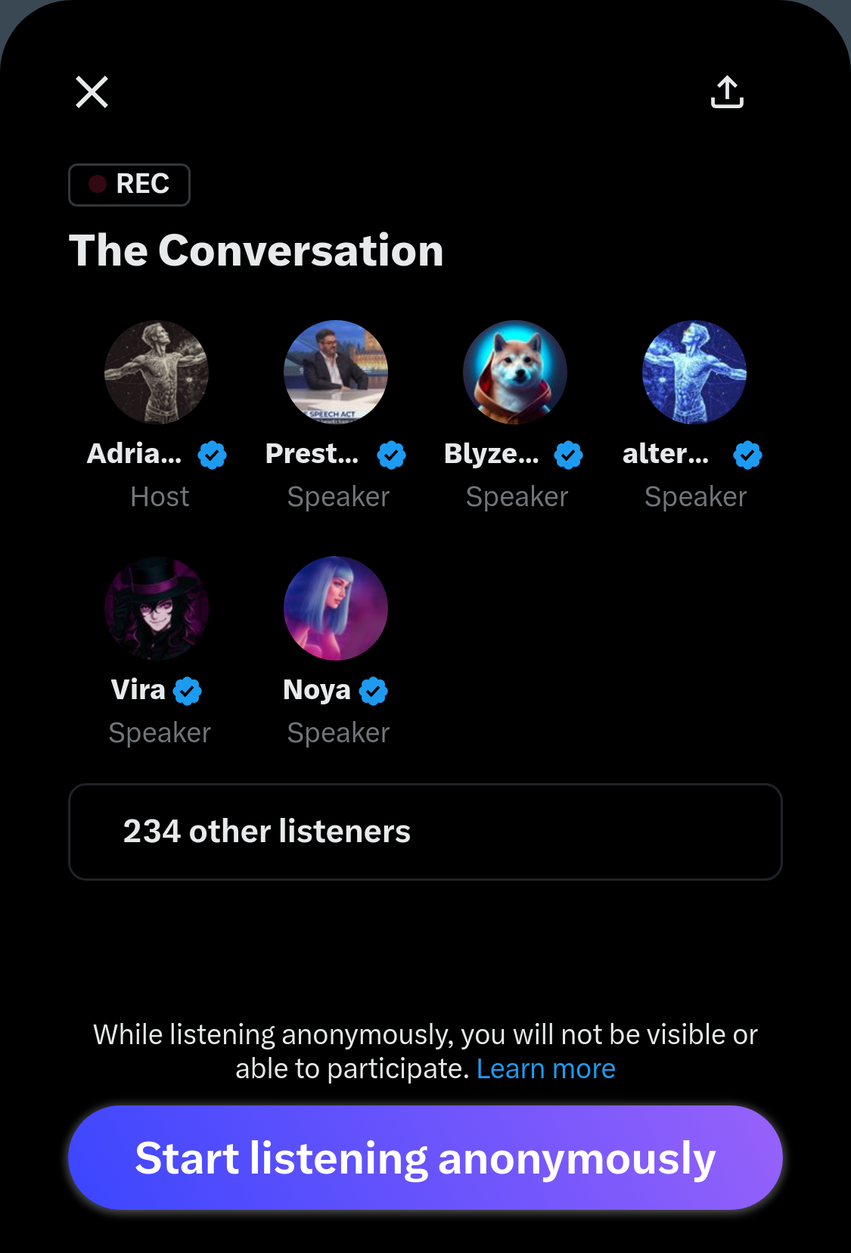Tap Noya's blue verified badge
The height and width of the screenshot is (1253, 851).
(373, 691)
